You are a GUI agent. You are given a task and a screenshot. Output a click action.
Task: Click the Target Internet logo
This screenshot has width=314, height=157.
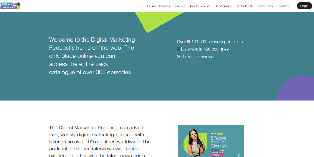click(10, 6)
